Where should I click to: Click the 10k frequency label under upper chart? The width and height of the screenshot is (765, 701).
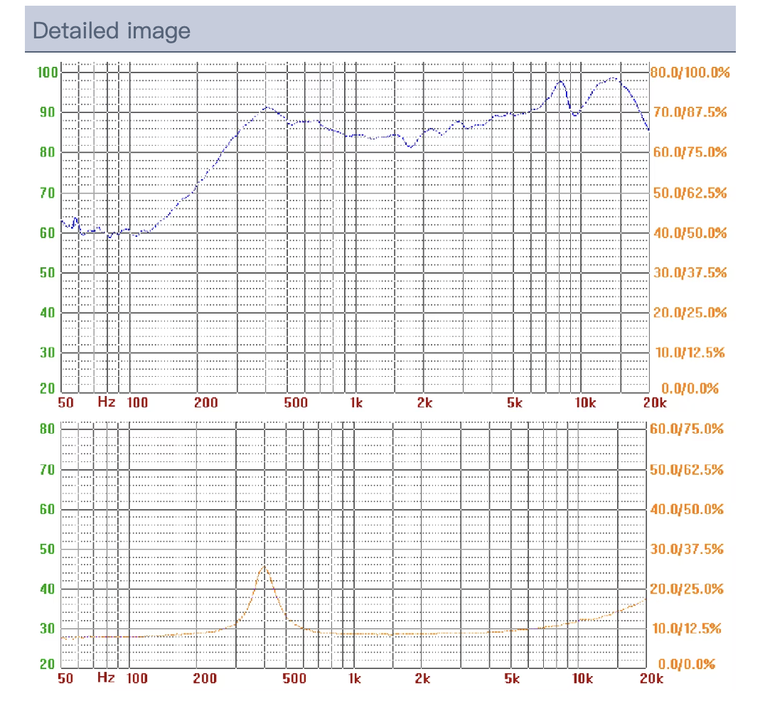pos(584,403)
